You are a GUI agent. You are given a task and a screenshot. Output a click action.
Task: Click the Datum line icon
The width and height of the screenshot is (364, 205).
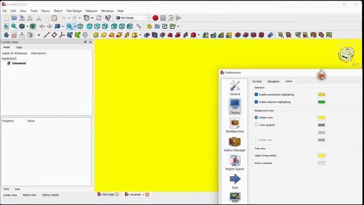pyautogui.click(x=47, y=35)
